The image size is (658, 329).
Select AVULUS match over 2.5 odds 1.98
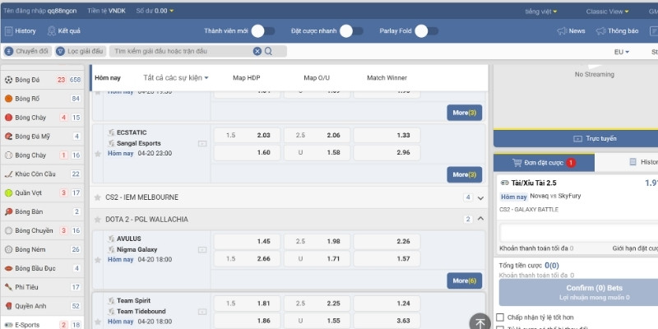[317, 241]
